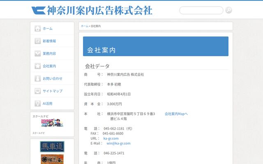263x164 pixels.
Task: Focus the header search input box
Action: (201, 10)
